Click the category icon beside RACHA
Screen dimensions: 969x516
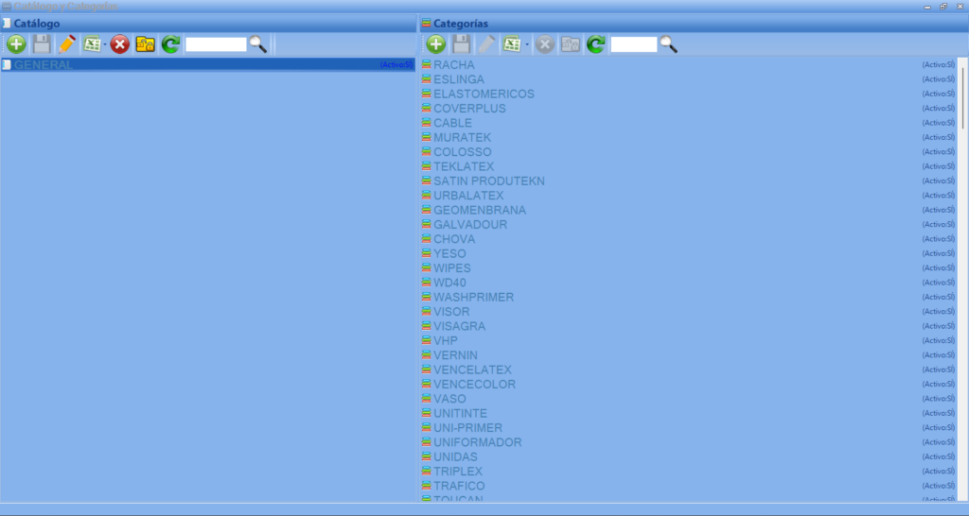[x=427, y=64]
